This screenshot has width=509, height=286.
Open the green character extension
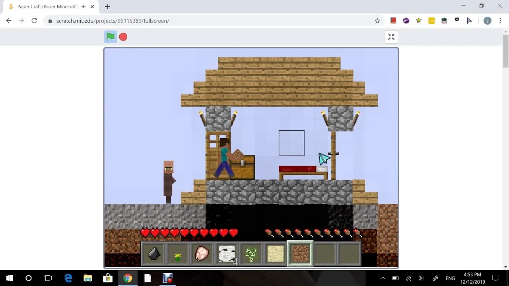click(x=419, y=21)
